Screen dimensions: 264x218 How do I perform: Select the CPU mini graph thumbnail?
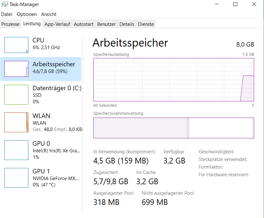(x=16, y=45)
